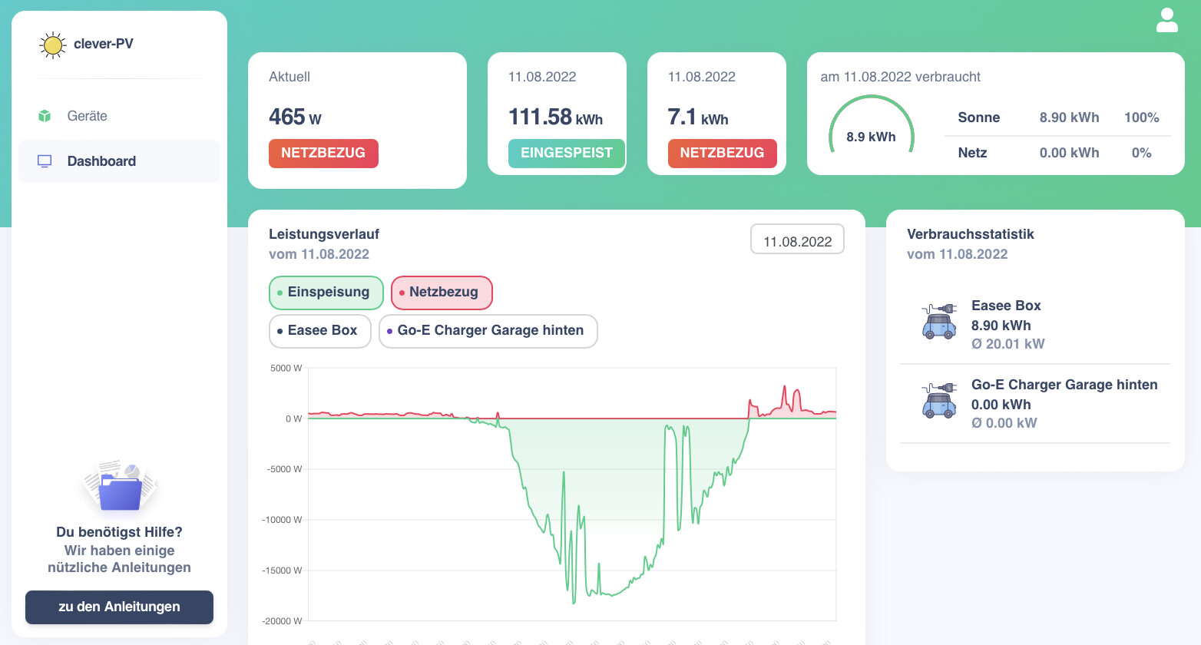Open the 11.08.2022 date picker
The height and width of the screenshot is (645, 1201).
(797, 240)
